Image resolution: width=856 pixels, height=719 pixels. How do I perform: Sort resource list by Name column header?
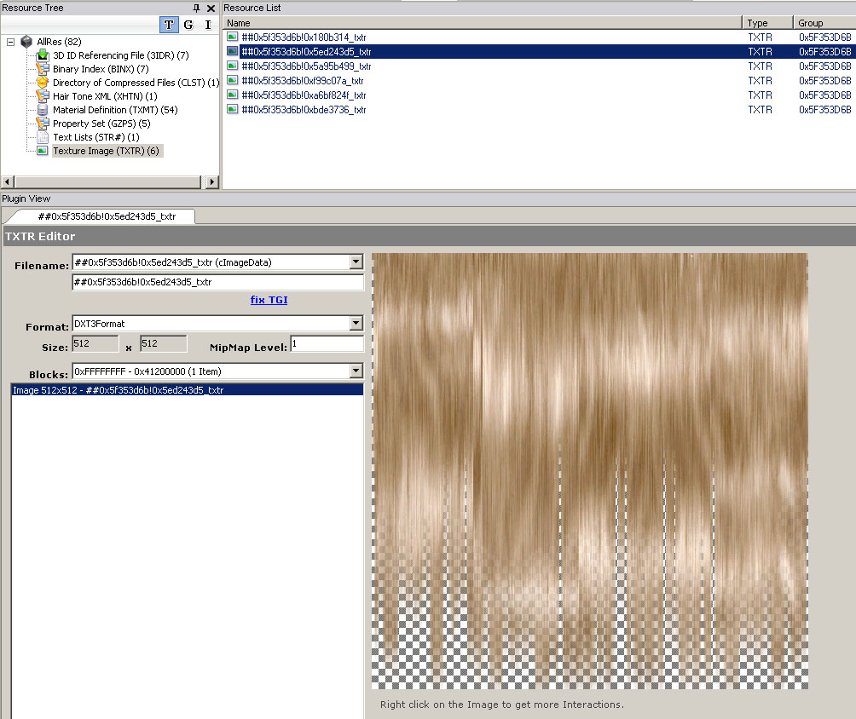point(482,23)
